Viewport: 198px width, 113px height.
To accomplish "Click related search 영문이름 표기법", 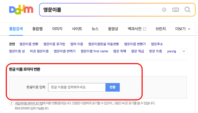I will (54, 44).
